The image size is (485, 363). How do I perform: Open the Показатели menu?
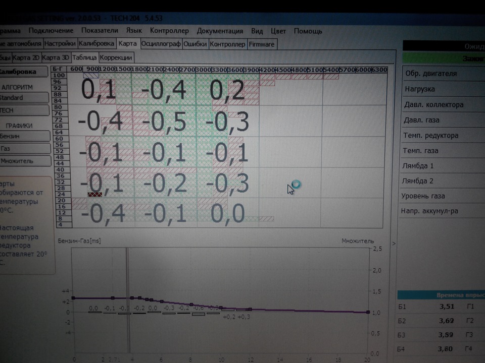pyautogui.click(x=100, y=31)
